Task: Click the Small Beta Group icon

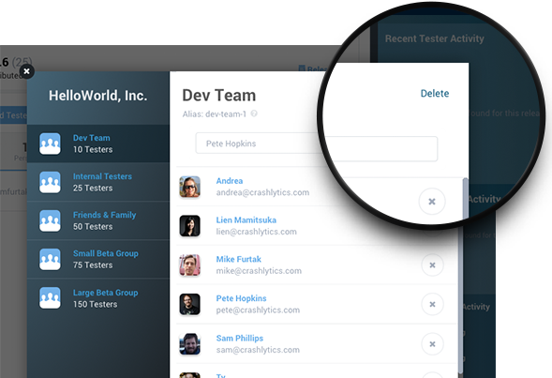Action: coord(50,259)
